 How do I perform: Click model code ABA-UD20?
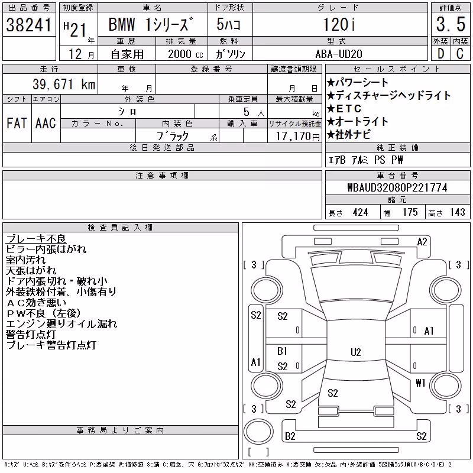[338, 54]
